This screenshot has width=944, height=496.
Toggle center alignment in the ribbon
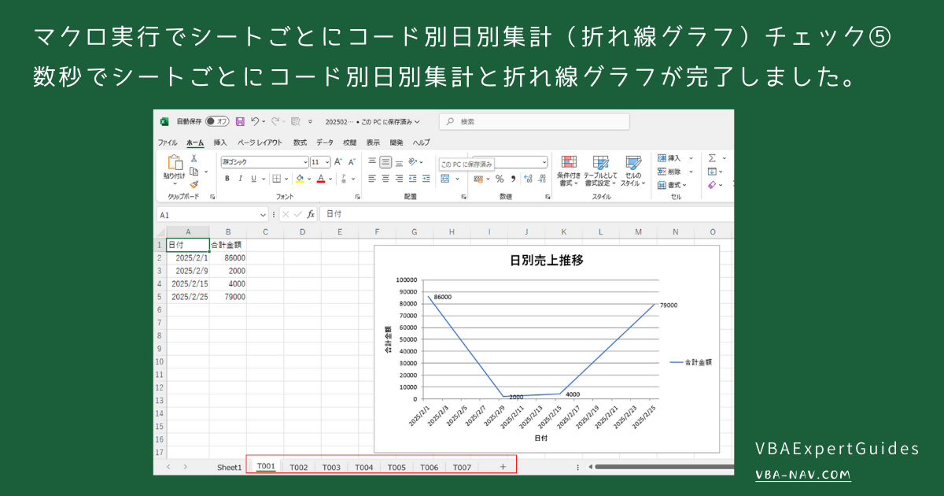coord(385,179)
